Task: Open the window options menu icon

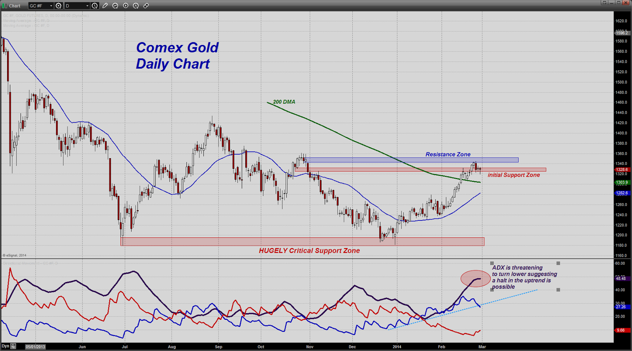Action: point(604,3)
